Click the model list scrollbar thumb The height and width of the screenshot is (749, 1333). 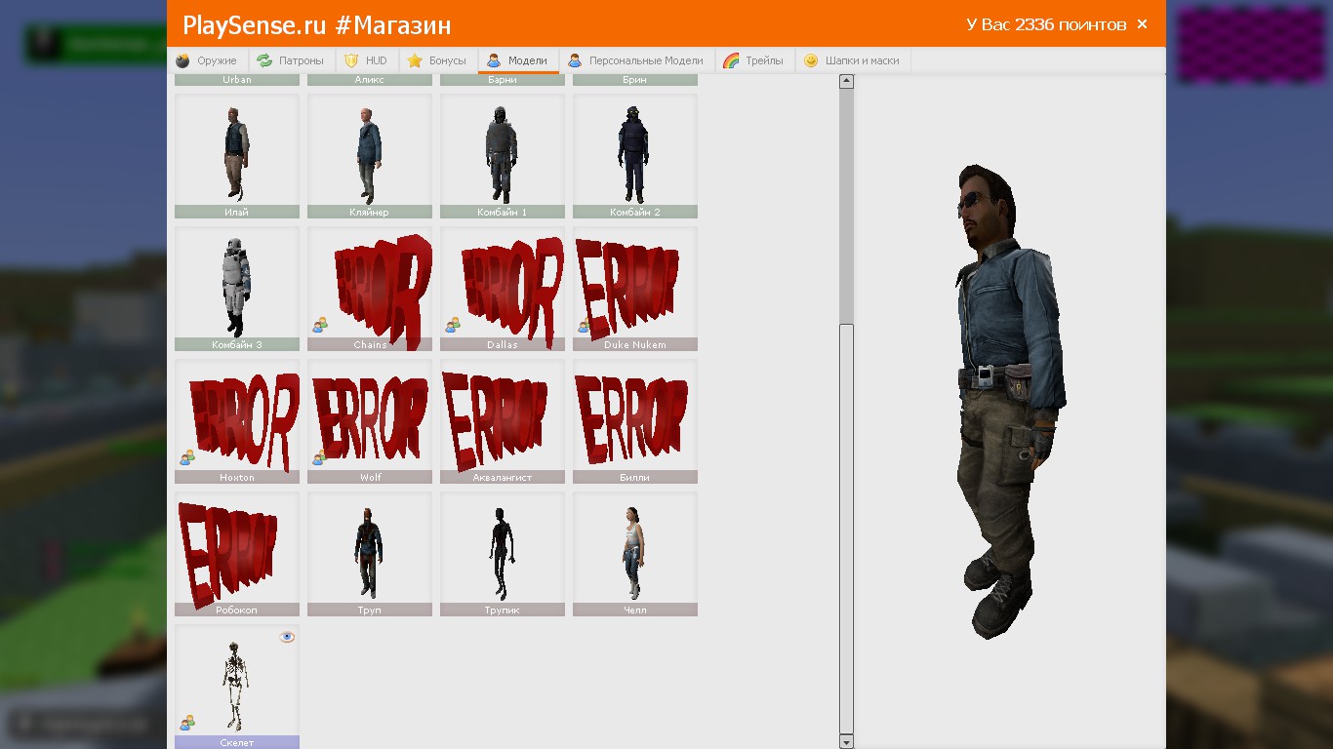tap(846, 529)
